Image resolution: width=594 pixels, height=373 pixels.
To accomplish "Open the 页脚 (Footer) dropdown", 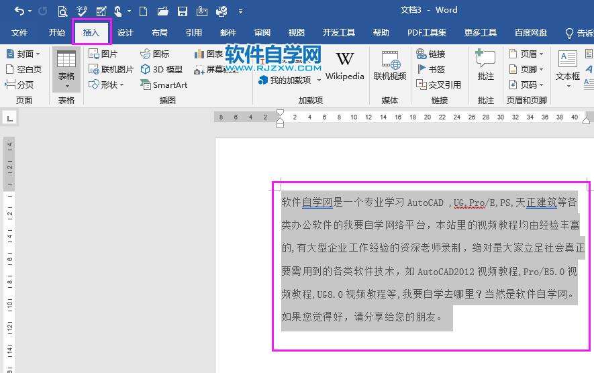I will pos(526,69).
